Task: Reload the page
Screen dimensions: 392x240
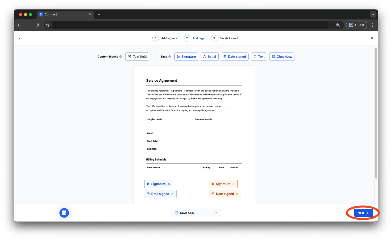Action: coord(37,25)
